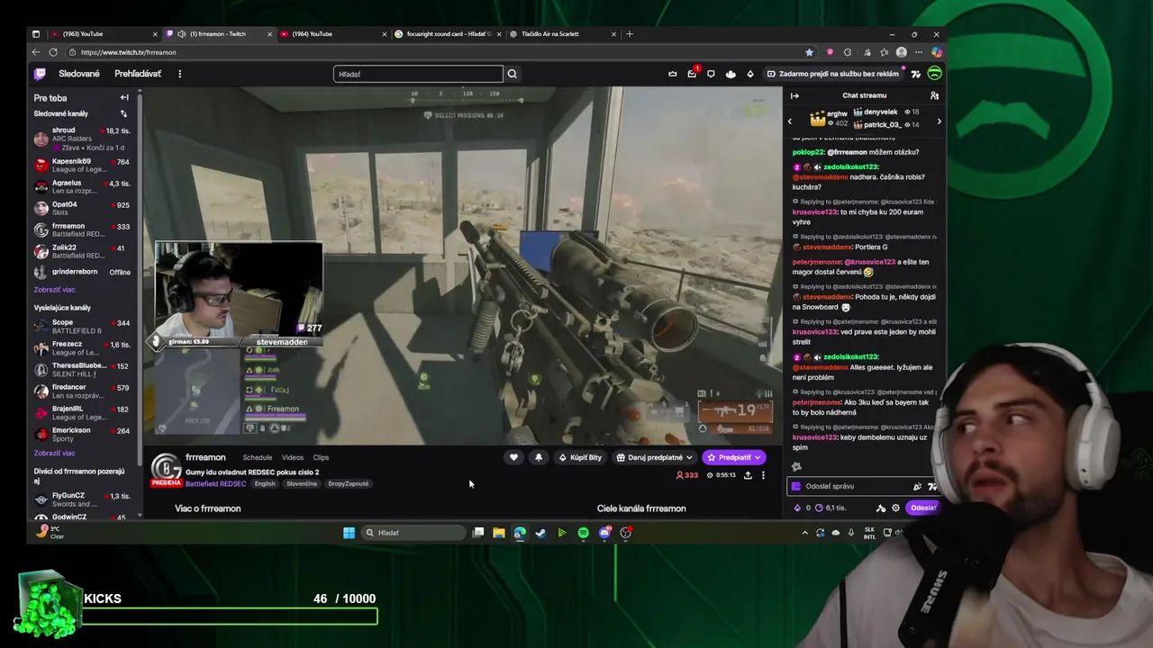Click the bell notification button under stream
Image resolution: width=1153 pixels, height=648 pixels.
point(539,457)
